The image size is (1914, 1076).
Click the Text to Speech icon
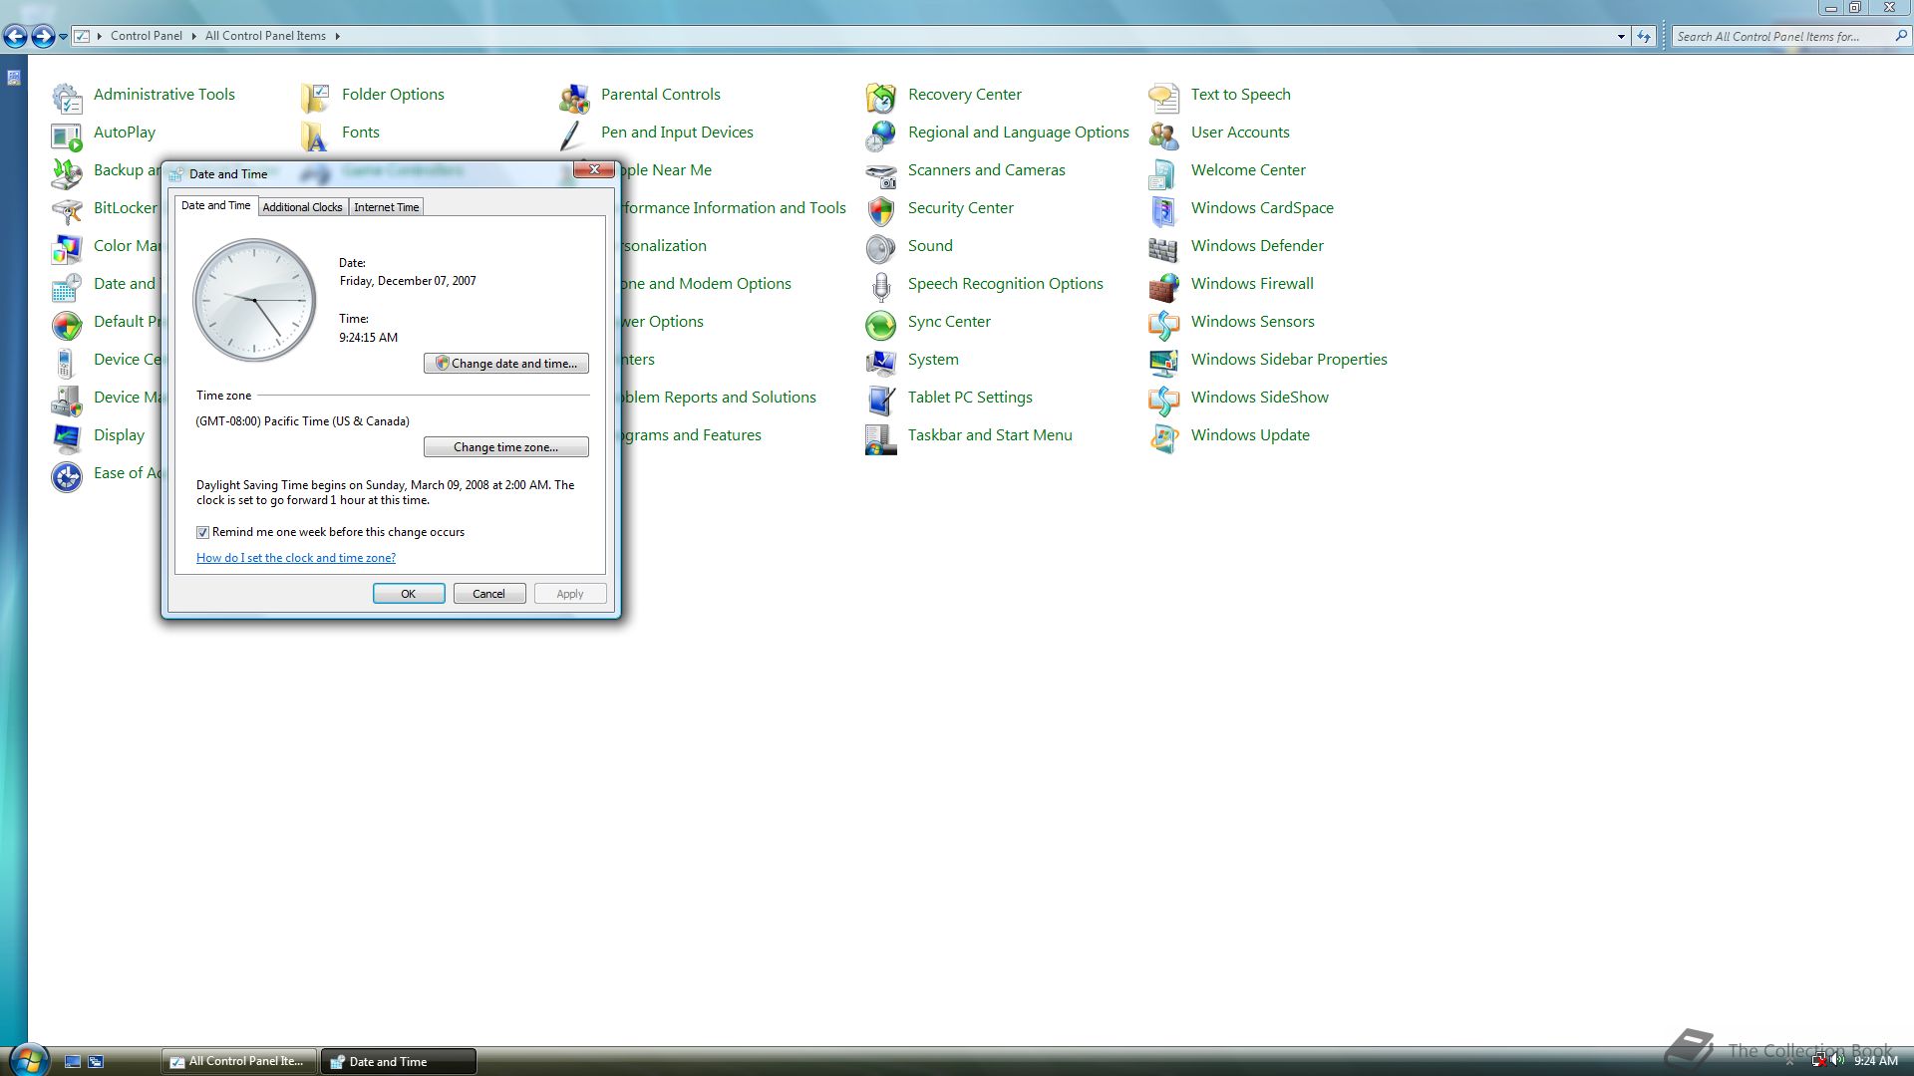[1164, 98]
